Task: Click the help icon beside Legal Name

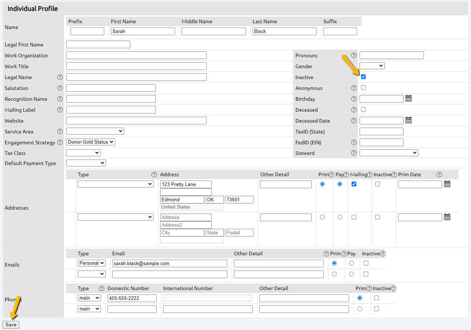Action: coord(60,77)
